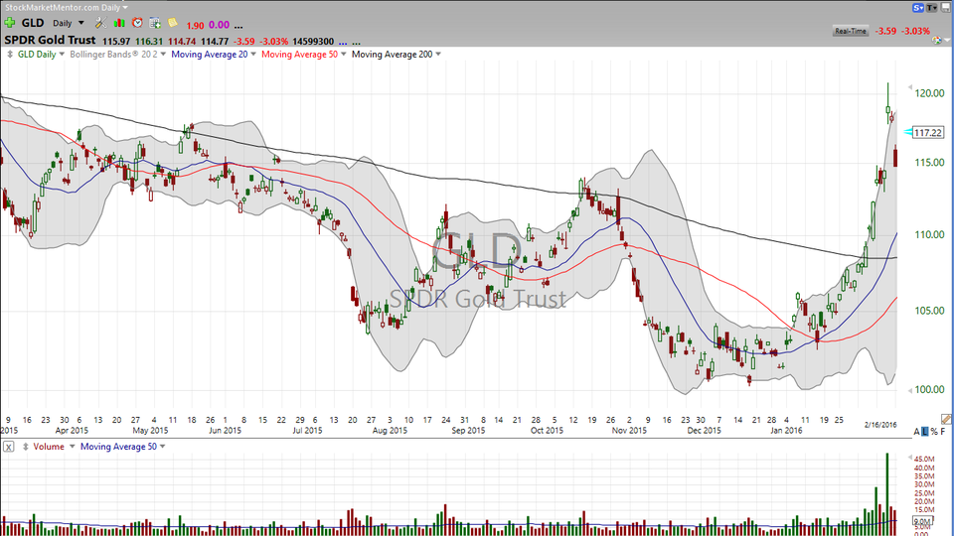Viewport: 954px width, 536px height.
Task: Expand the GLD Daily legend dropdown
Action: 62,54
